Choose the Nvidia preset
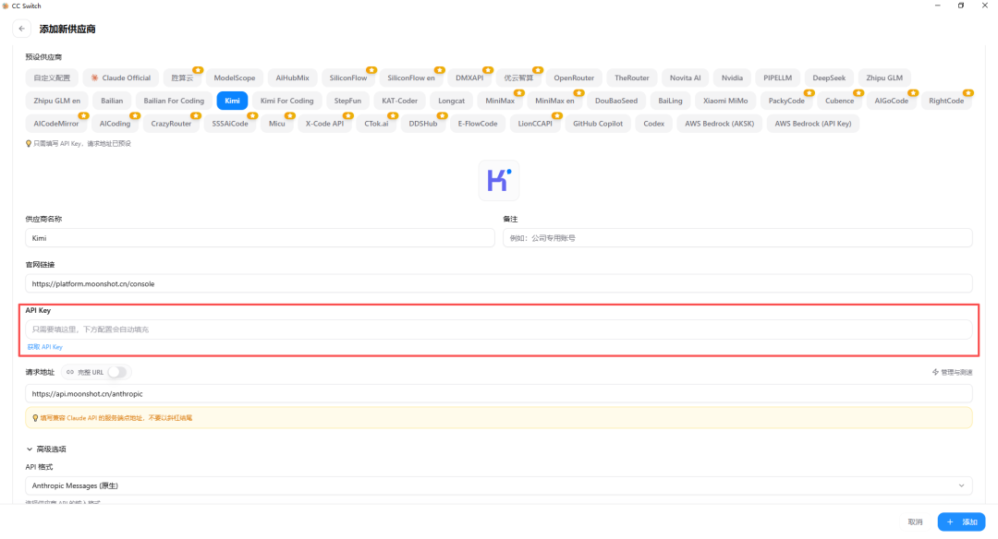998x539 pixels. (732, 78)
